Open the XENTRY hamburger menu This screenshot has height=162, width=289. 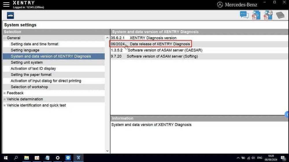coord(6,4)
